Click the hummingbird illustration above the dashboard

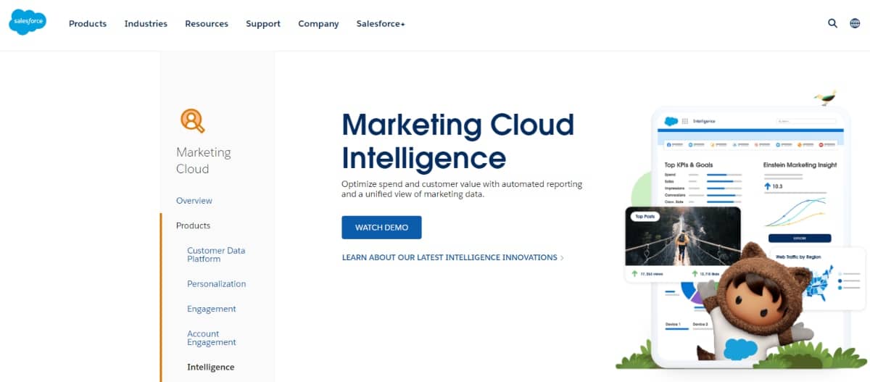click(824, 97)
